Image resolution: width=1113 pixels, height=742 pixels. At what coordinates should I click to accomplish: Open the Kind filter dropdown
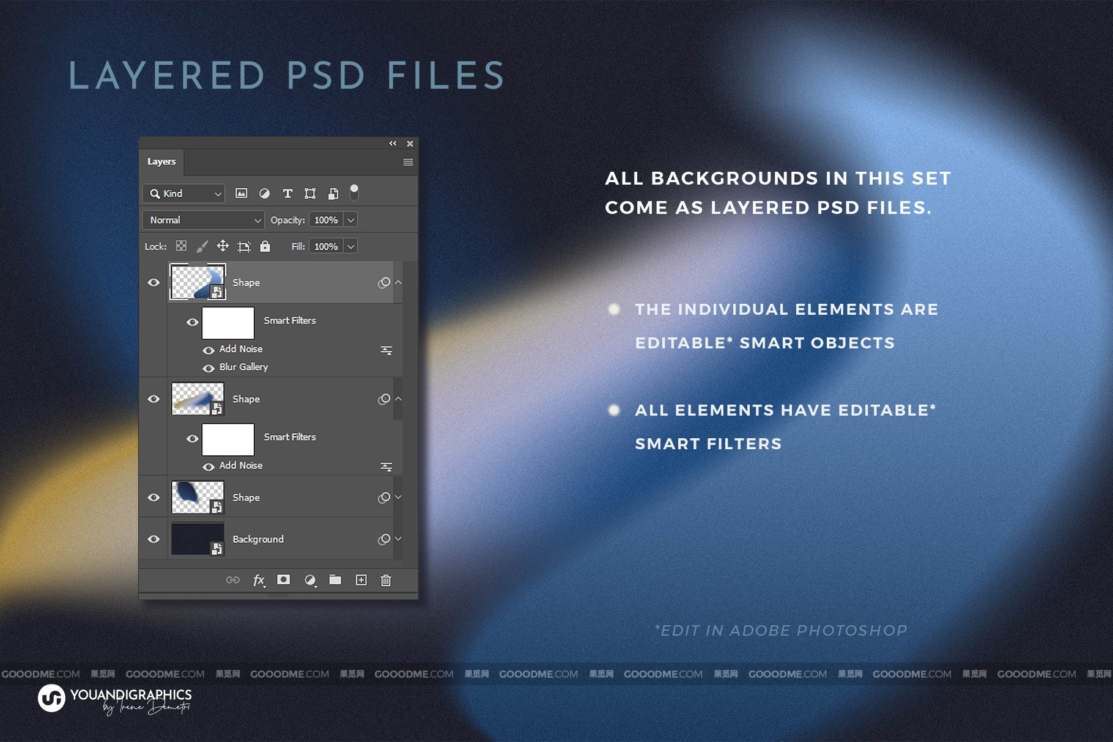tap(184, 193)
